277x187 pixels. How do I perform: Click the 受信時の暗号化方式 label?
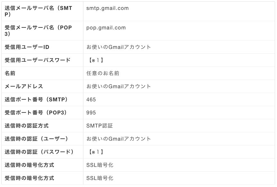click(29, 178)
